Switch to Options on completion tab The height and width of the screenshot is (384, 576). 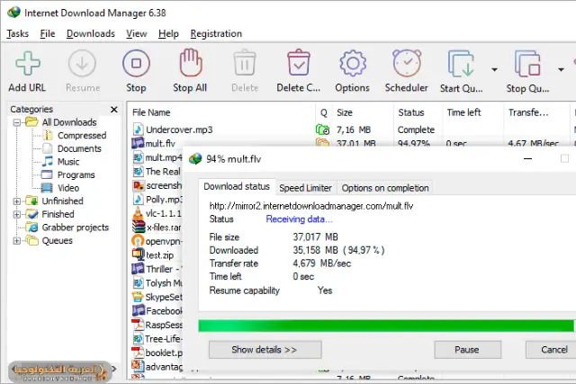385,188
